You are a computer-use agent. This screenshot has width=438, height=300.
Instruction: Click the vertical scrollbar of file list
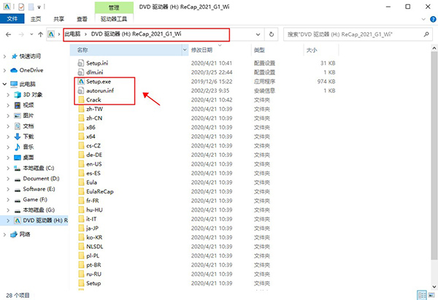(x=434, y=156)
